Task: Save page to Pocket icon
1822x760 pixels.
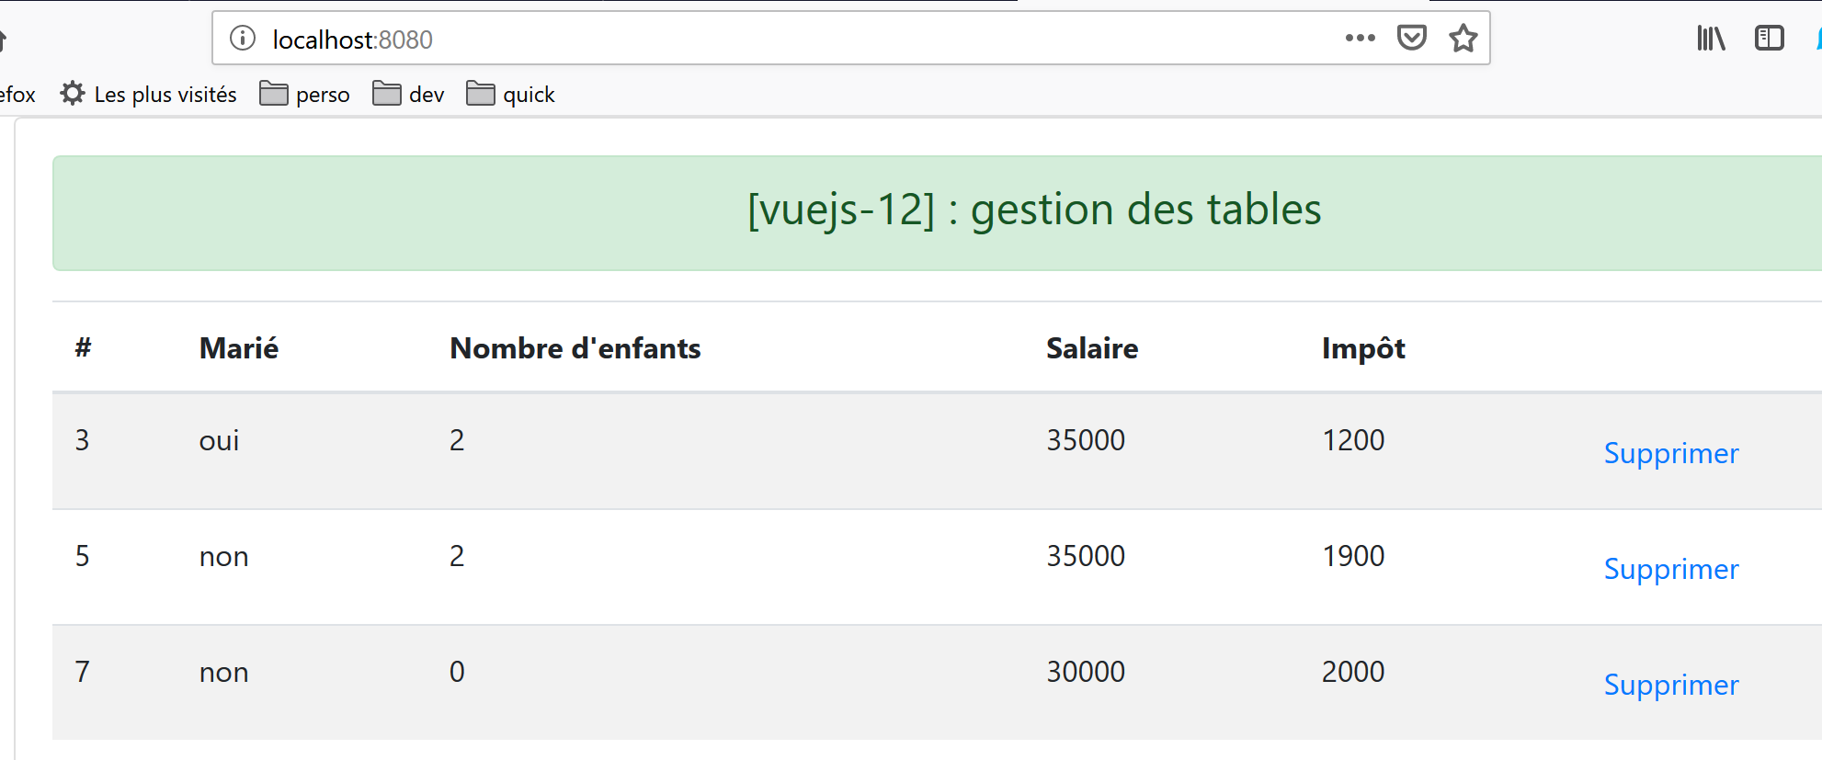Action: [x=1411, y=39]
